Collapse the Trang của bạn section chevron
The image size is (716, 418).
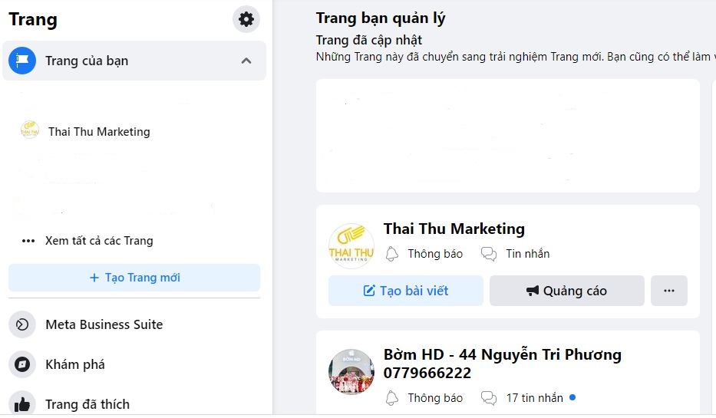point(246,61)
